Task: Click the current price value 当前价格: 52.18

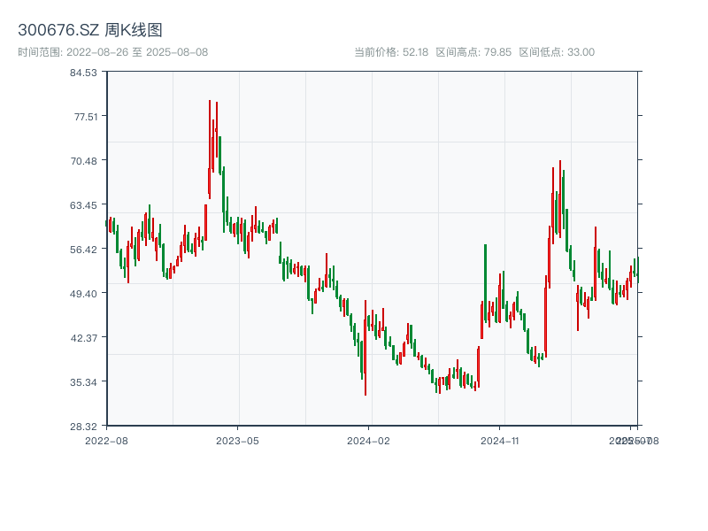Action: point(391,52)
